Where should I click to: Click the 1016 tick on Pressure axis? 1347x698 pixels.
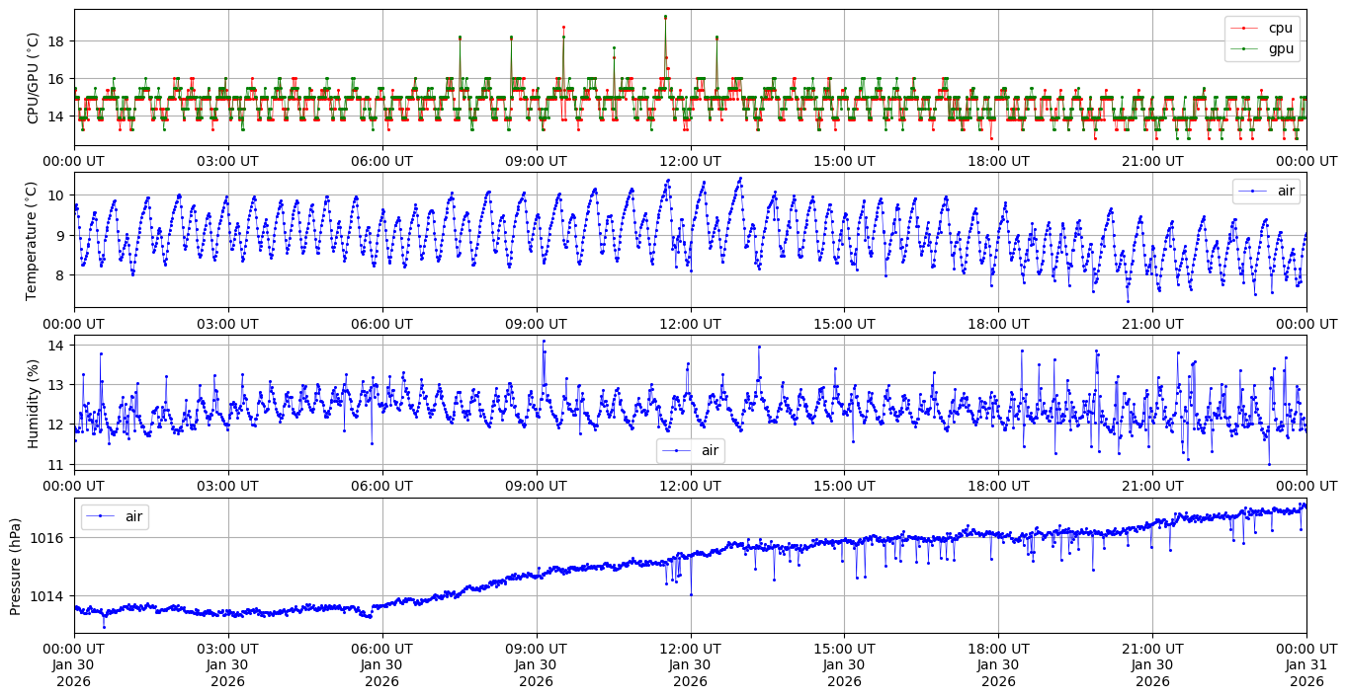50,538
